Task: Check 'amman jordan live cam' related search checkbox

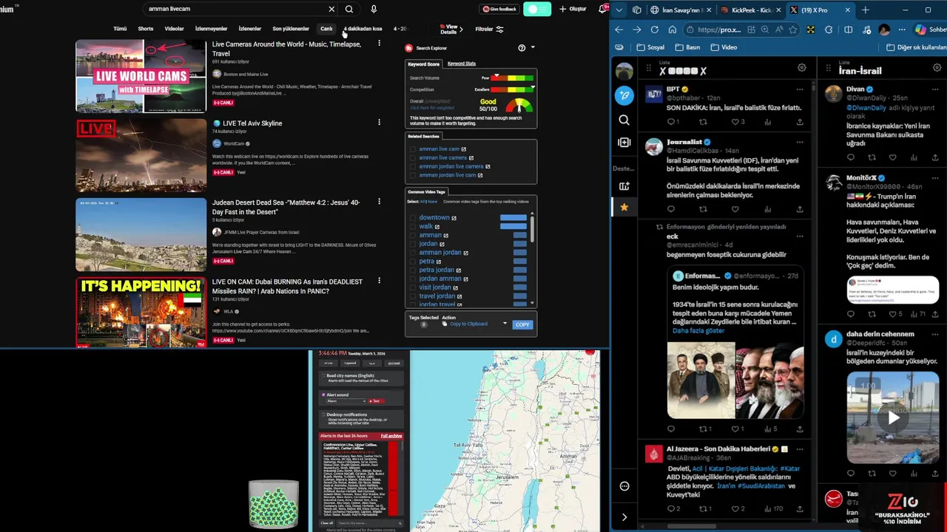Action: pos(413,176)
